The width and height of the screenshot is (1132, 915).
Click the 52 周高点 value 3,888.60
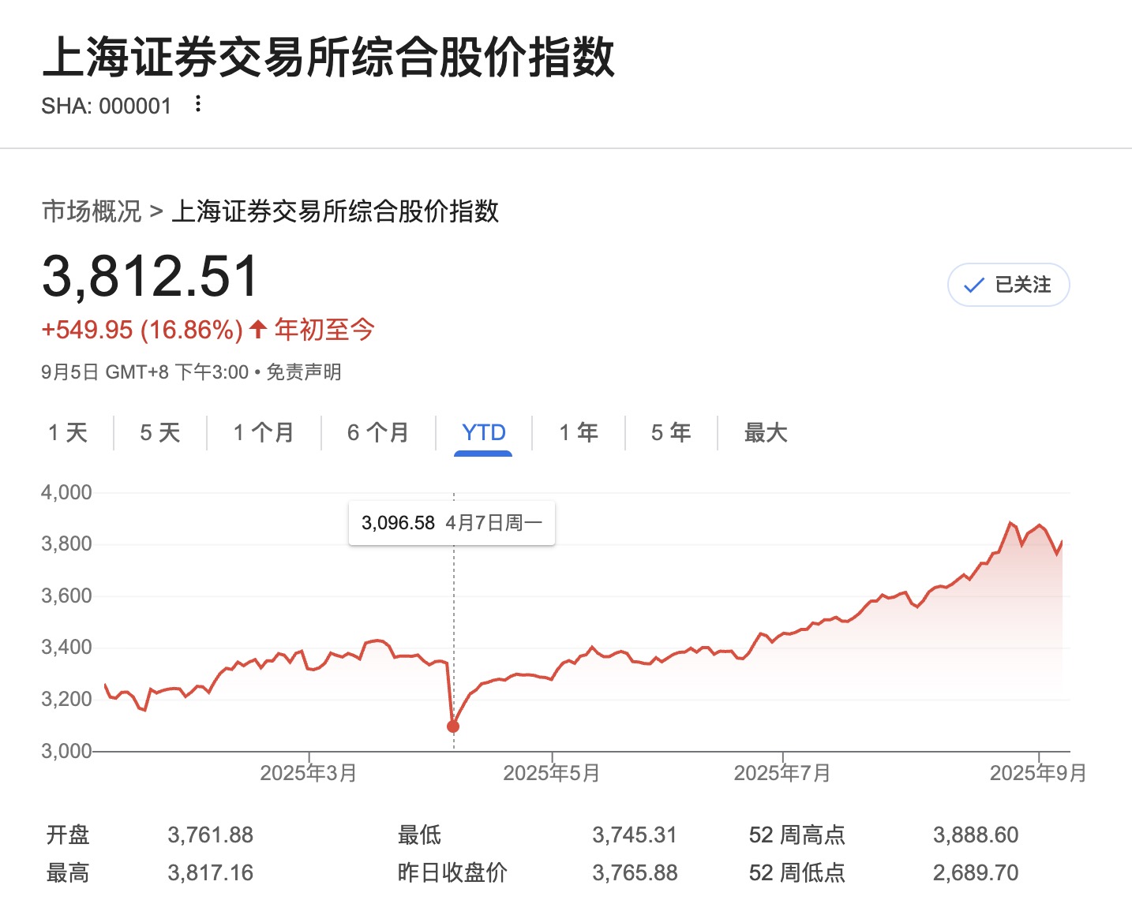[x=976, y=835]
